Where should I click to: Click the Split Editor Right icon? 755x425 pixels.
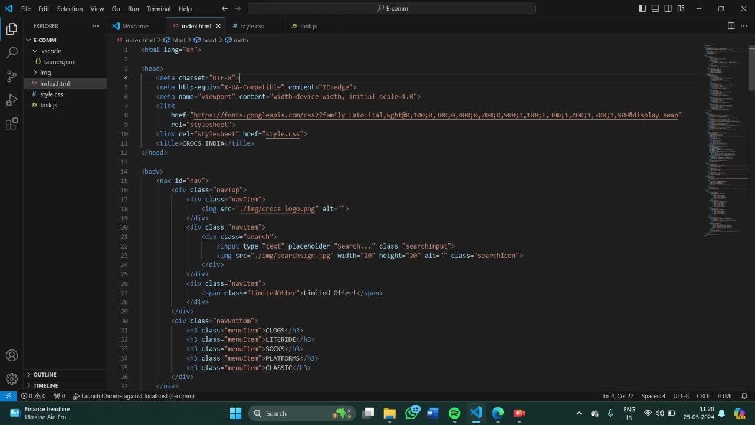731,26
